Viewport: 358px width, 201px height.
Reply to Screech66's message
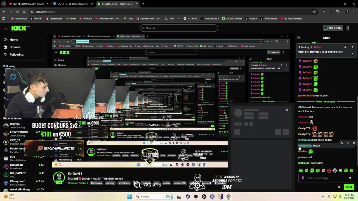[342, 143]
